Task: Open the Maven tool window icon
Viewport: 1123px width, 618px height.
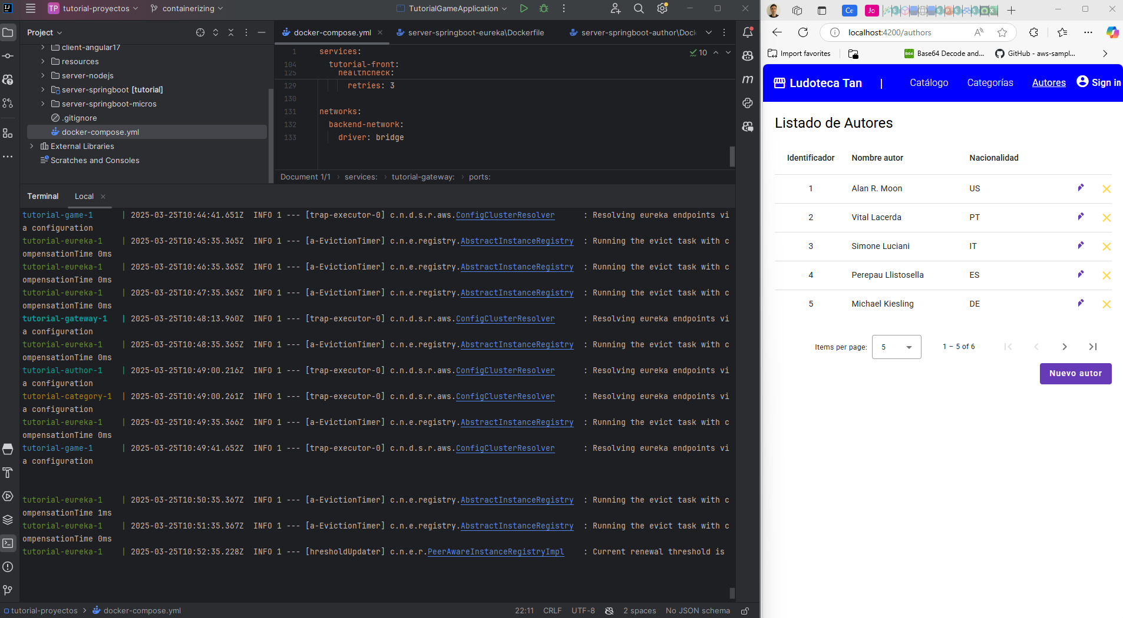Action: [x=747, y=79]
